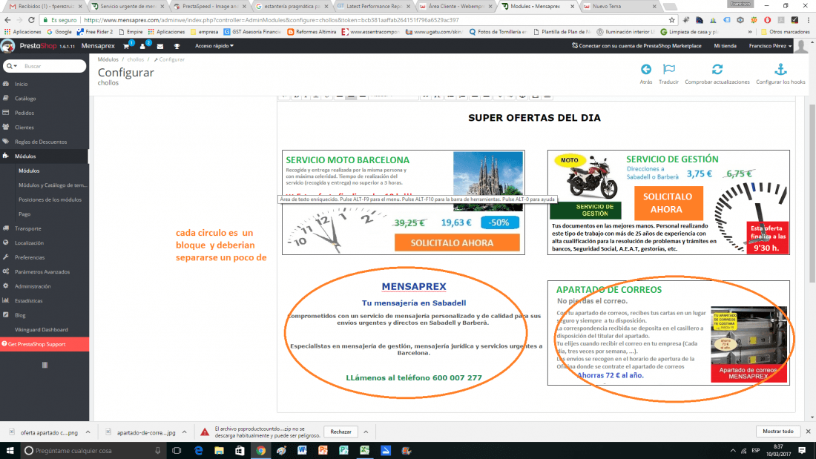Open Pedidos in the sidebar
Viewport: 816px width, 459px height.
(x=24, y=113)
